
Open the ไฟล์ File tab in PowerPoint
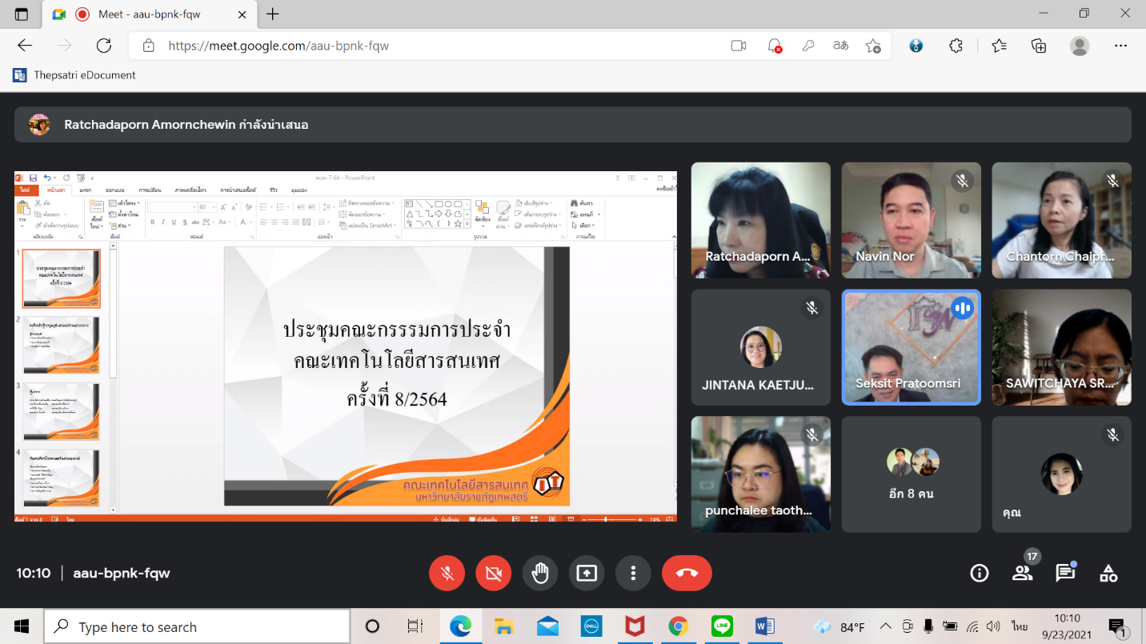click(x=25, y=190)
